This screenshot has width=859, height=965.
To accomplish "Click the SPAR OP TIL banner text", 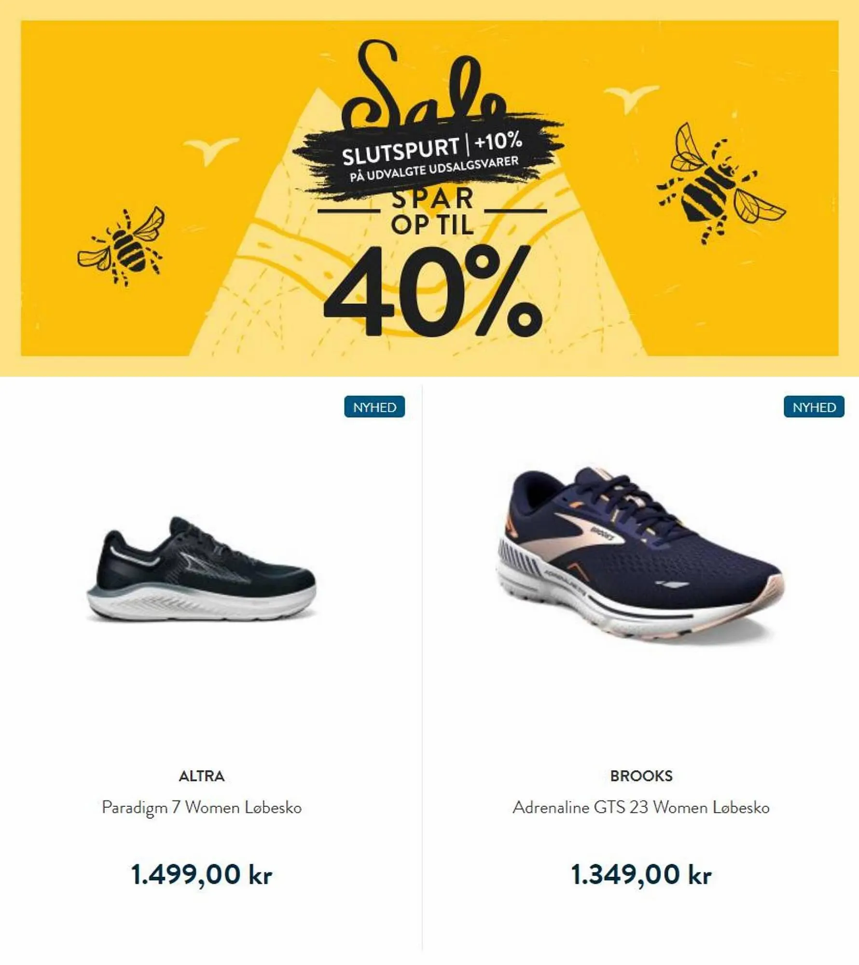I will point(432,212).
